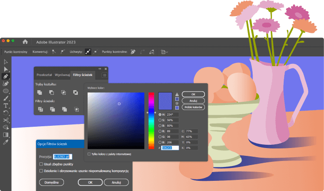324x191 pixels.
Task: Enable the 'Usuń zbędne punkty' checkbox
Action: tap(41, 164)
